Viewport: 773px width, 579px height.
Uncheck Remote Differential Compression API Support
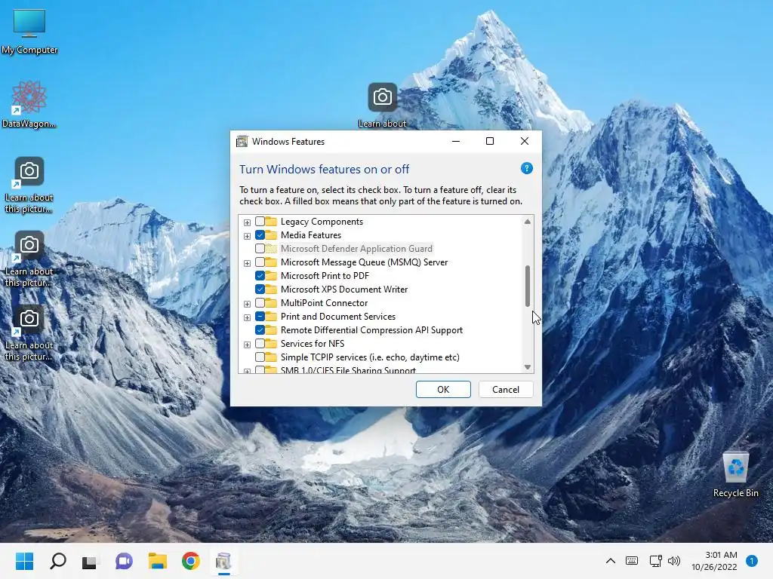260,330
